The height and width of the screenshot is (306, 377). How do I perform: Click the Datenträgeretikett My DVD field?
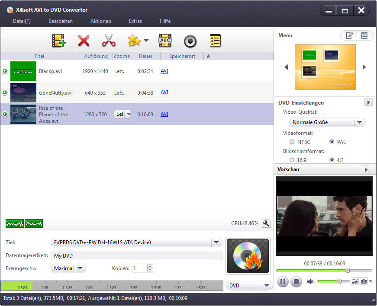click(136, 255)
